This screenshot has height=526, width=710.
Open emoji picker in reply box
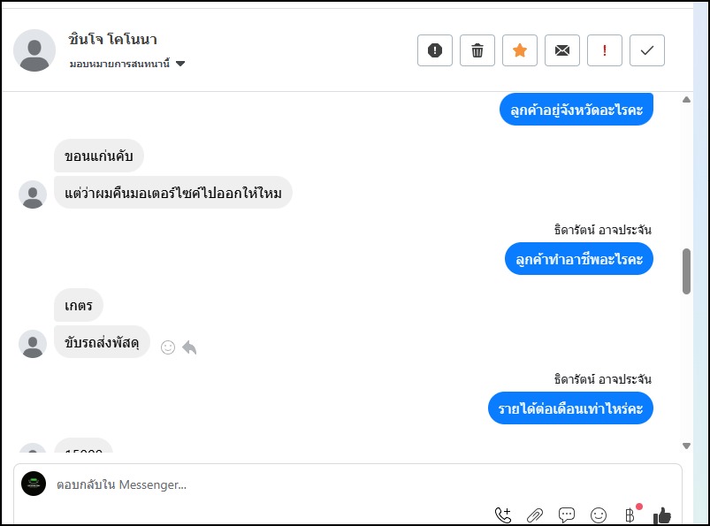[x=599, y=515]
